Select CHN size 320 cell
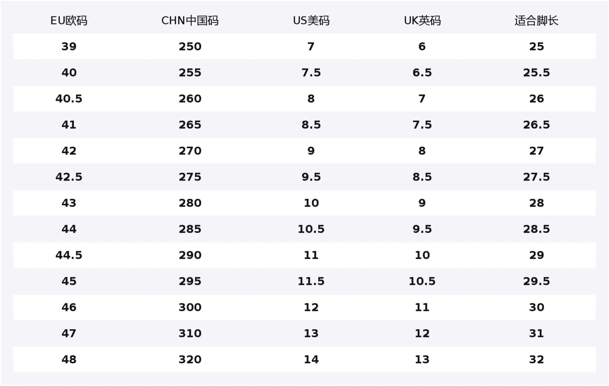The image size is (609, 386). tap(190, 359)
